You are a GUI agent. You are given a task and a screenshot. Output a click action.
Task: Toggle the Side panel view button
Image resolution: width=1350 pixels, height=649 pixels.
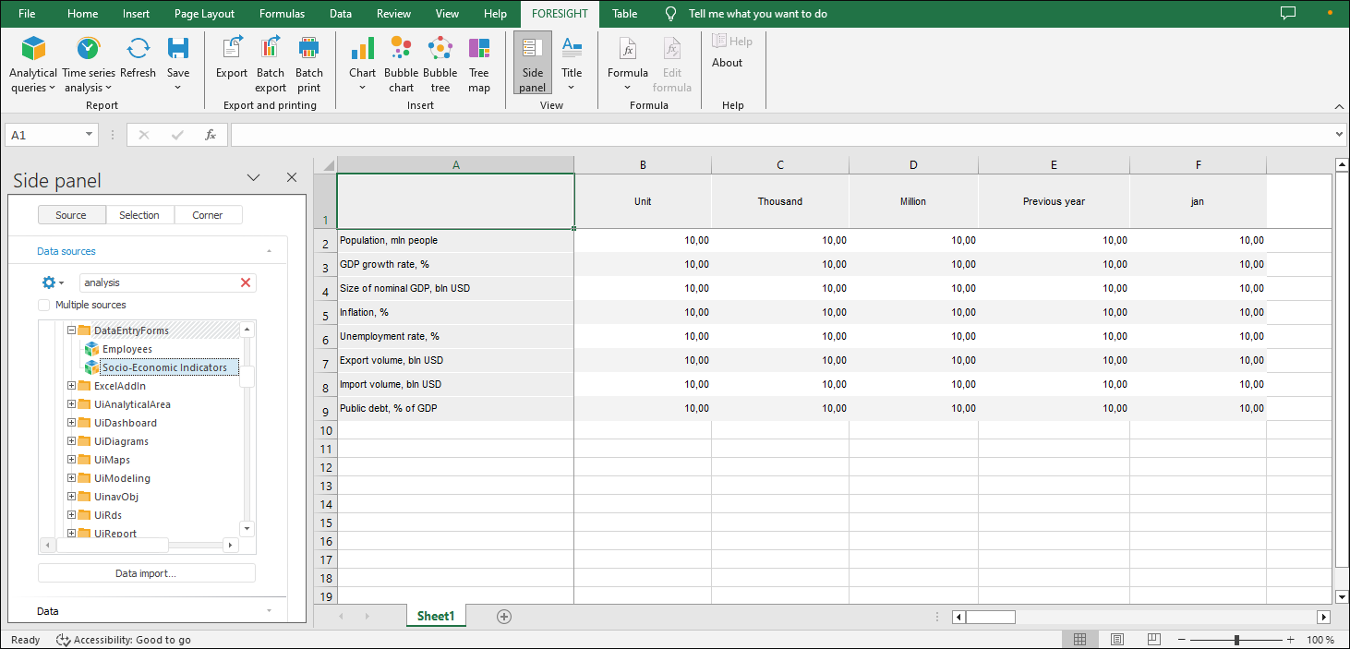pos(533,64)
